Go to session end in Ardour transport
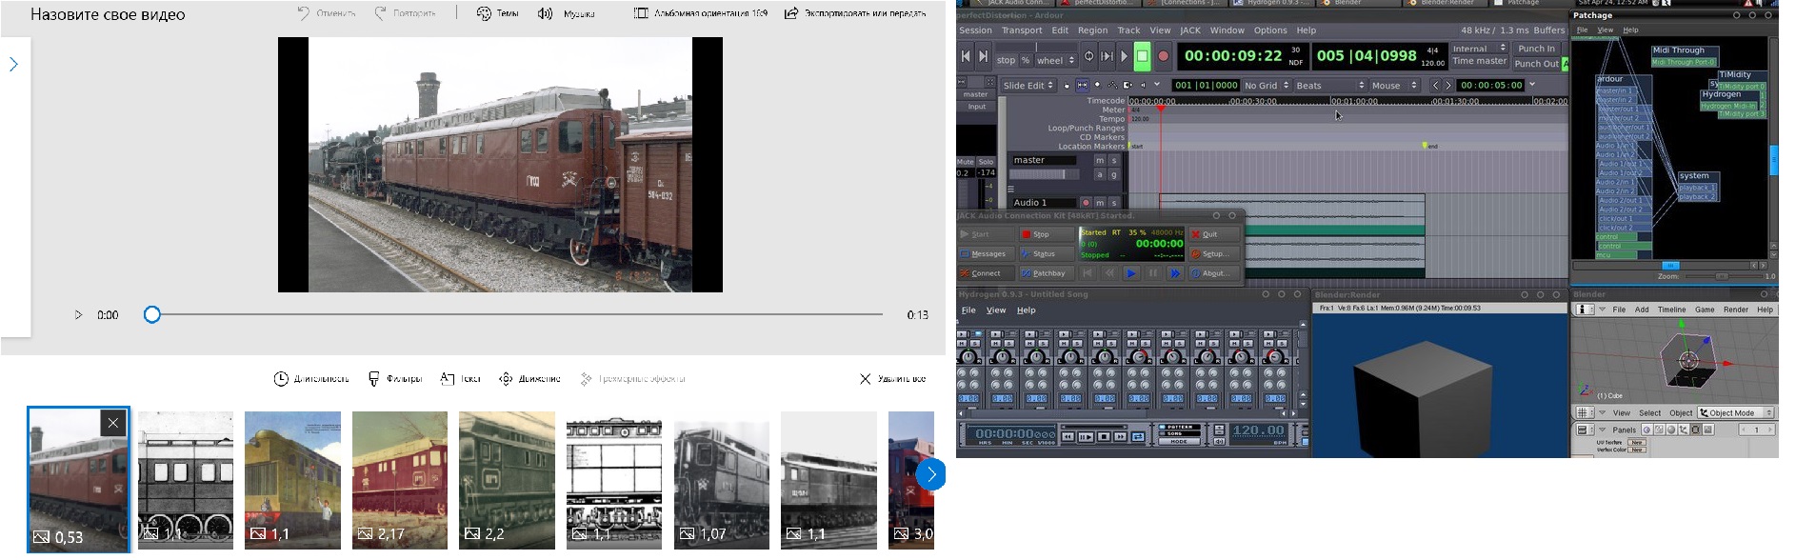This screenshot has width=1796, height=560. tap(984, 56)
